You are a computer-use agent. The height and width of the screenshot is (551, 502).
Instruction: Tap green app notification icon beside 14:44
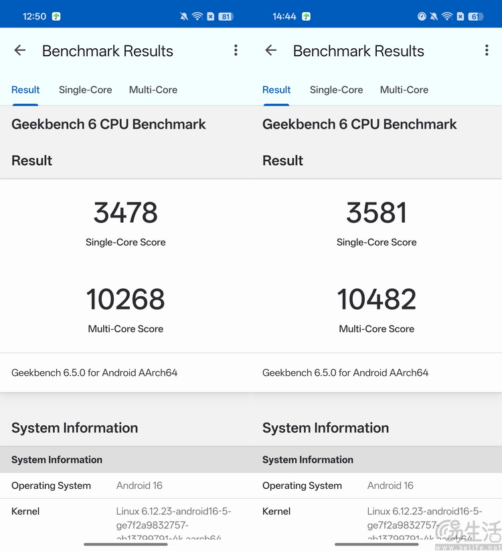[x=306, y=16]
